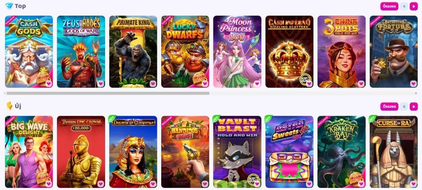Screen dimensions: 422x190
Task: Click heart icon on 3 China Pots
Action: (361, 84)
